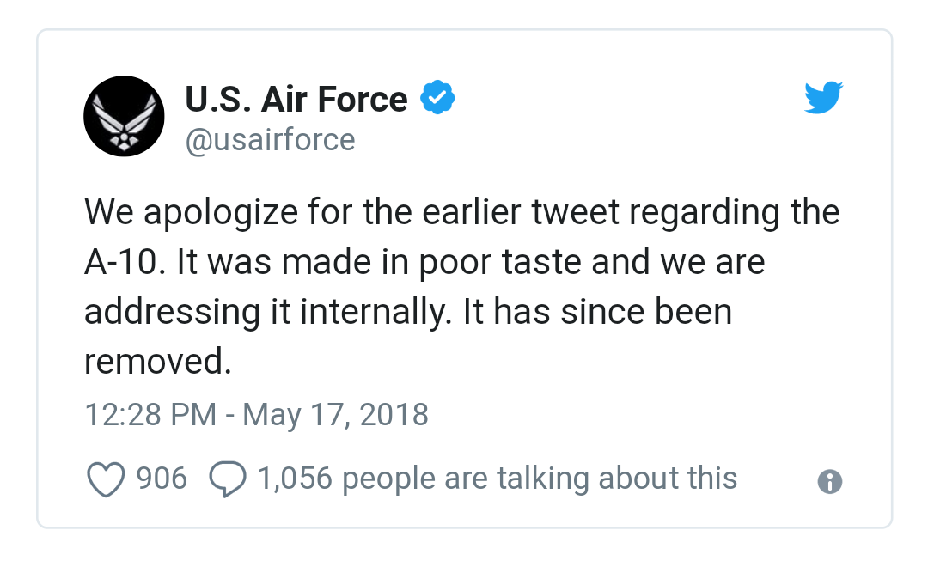Open the @usairforce handle link
Viewport: 928px width, 573px height.
tap(270, 139)
